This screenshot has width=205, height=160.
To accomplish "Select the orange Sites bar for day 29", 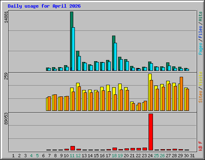I will [181, 94].
